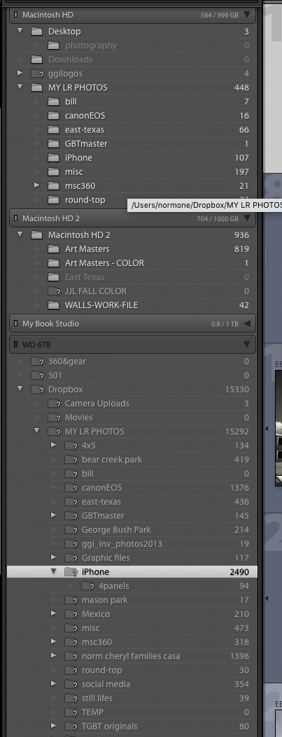The image size is (282, 737).
Task: Expand the TGBT originals folder
Action: [53, 726]
